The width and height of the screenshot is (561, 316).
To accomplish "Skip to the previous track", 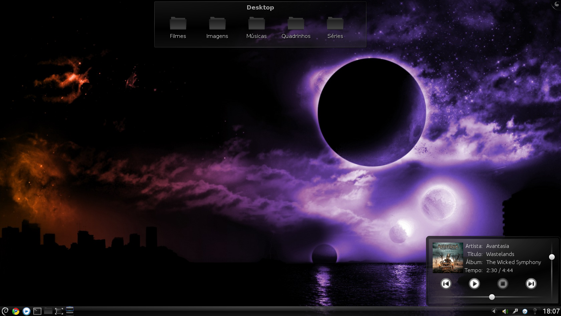I will (446, 284).
